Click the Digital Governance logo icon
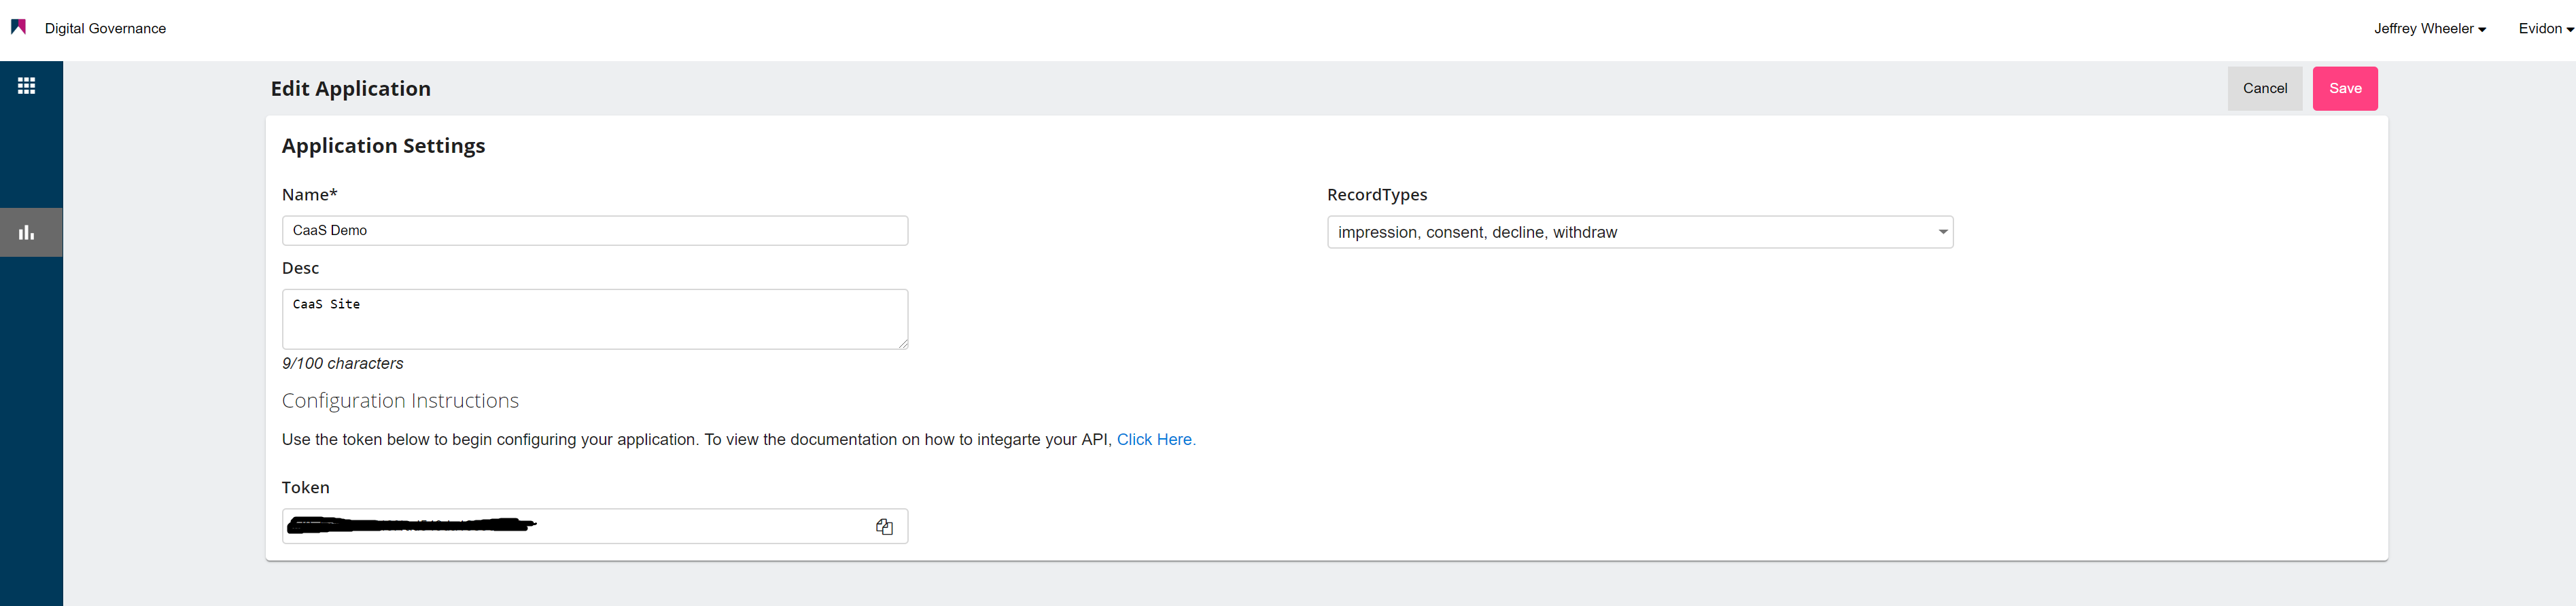The width and height of the screenshot is (2576, 606). pyautogui.click(x=18, y=27)
